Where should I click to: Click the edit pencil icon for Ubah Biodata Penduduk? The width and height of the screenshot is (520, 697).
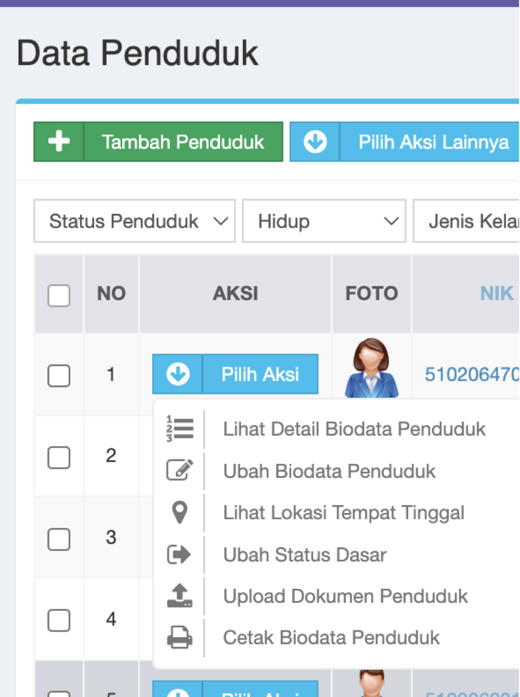coord(179,470)
